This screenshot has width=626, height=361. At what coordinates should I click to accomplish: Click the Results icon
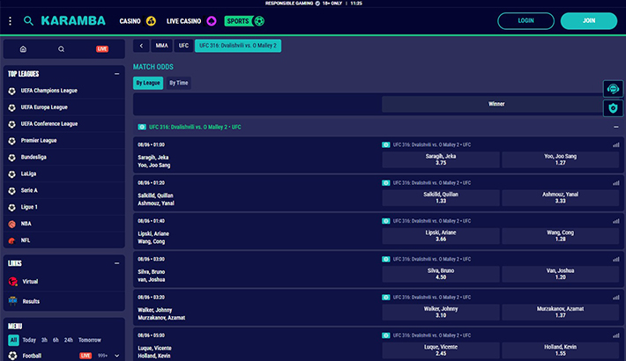coord(12,301)
